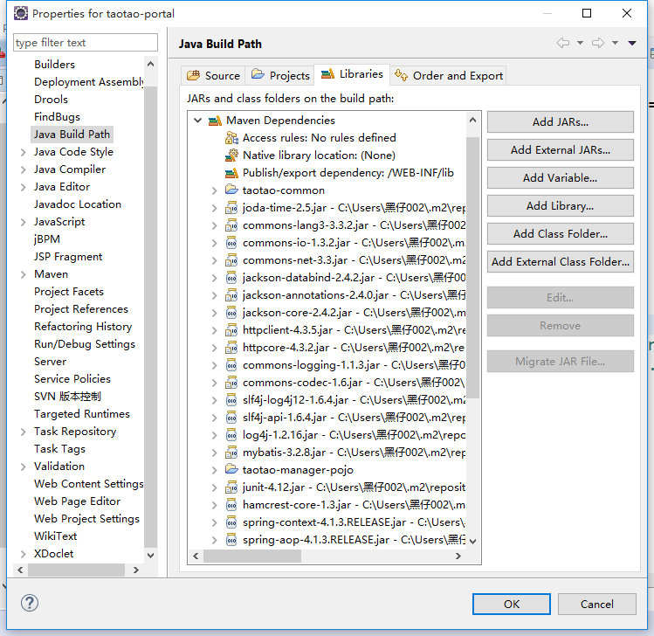This screenshot has height=636, width=654.
Task: Click the folder icon of taotao-manager-pojo
Action: pyautogui.click(x=231, y=469)
